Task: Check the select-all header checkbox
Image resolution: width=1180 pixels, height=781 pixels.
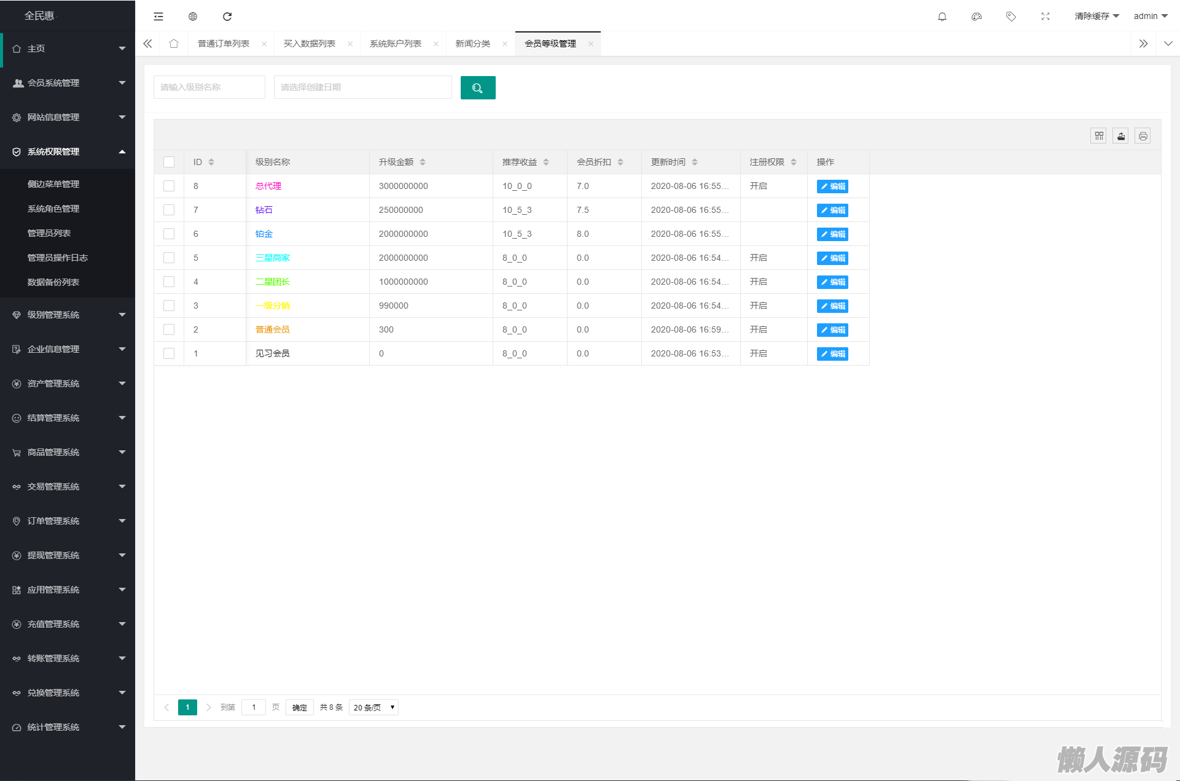Action: coord(169,162)
